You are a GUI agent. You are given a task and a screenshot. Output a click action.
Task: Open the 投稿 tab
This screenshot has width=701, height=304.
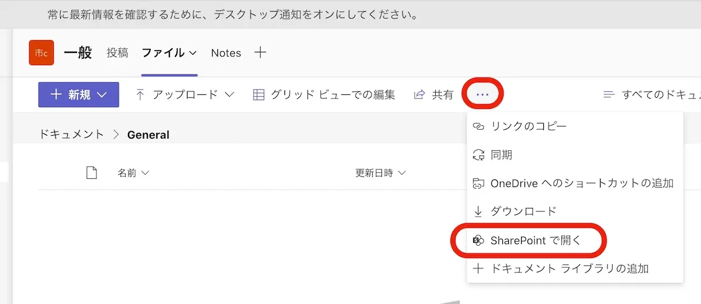click(x=117, y=53)
